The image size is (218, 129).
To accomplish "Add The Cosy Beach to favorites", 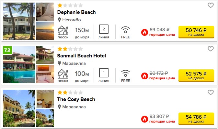I will [211, 92].
